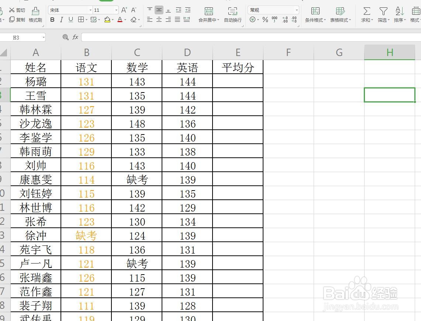Expand the font size dropdown showing 11
This screenshot has width=421, height=321.
(116, 10)
